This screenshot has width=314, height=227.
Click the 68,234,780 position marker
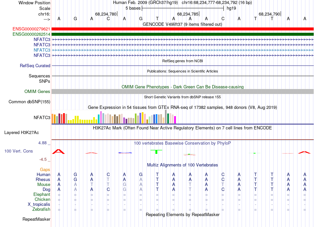click(106, 14)
